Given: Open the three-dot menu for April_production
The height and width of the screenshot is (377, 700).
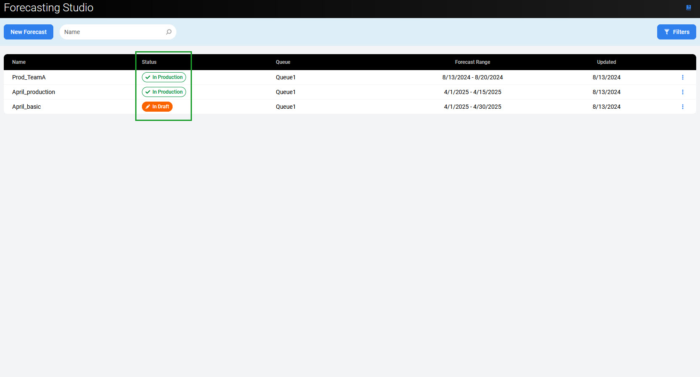Looking at the screenshot, I should coord(682,92).
